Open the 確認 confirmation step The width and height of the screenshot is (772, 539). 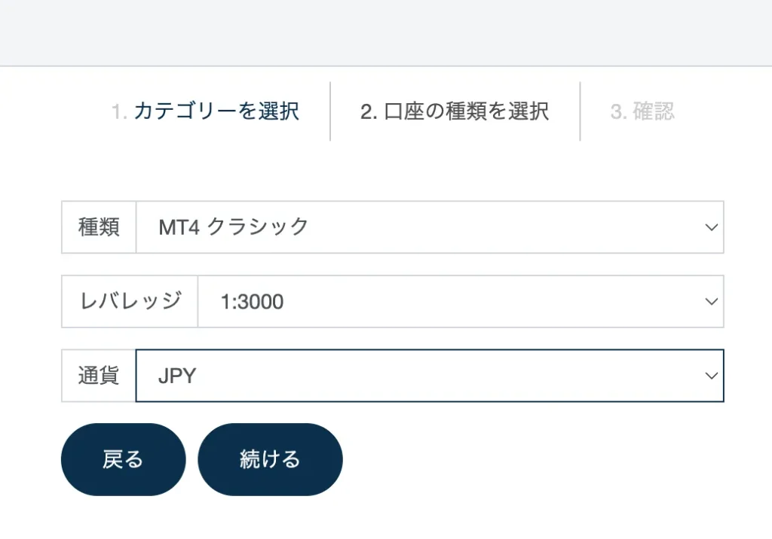(x=642, y=111)
